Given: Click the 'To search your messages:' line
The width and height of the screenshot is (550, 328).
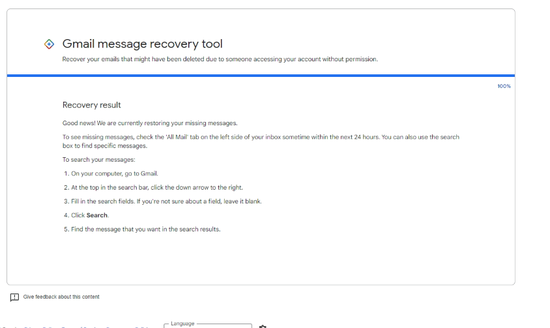Looking at the screenshot, I should 98,160.
